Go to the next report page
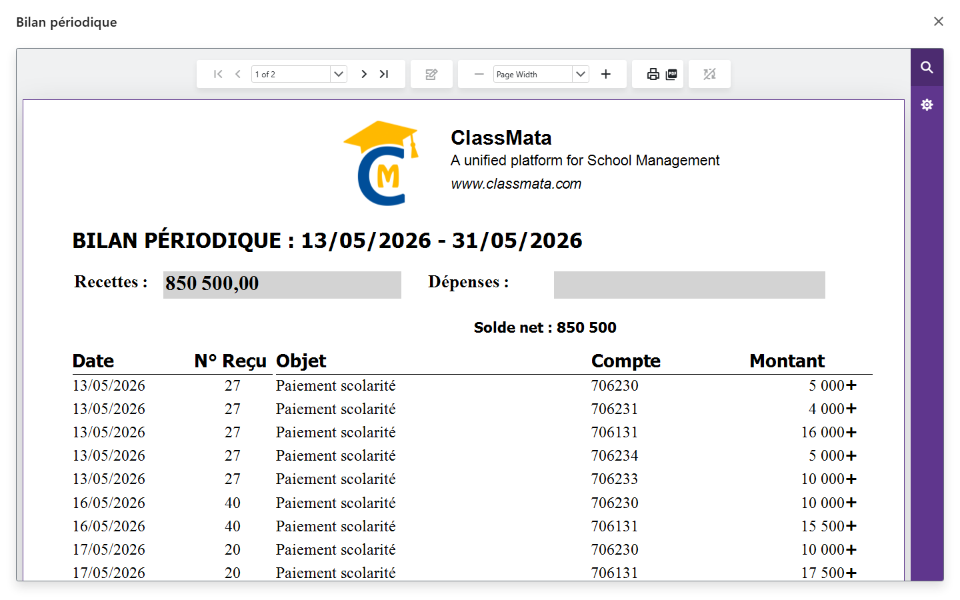The image size is (960, 600). (x=364, y=74)
